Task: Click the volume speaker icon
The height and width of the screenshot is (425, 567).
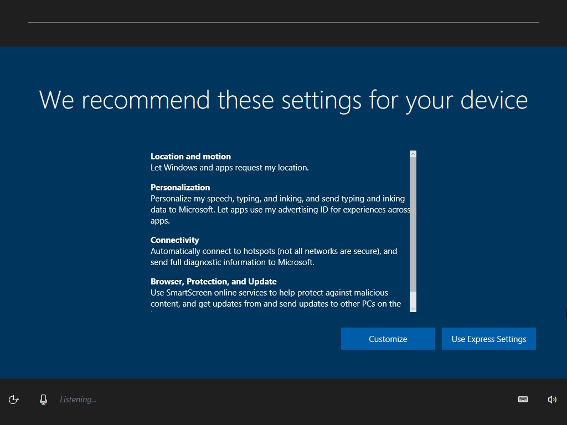Action: [x=552, y=400]
